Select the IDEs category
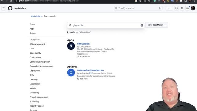Viewport: 197px width, 111px height. (x=32, y=75)
